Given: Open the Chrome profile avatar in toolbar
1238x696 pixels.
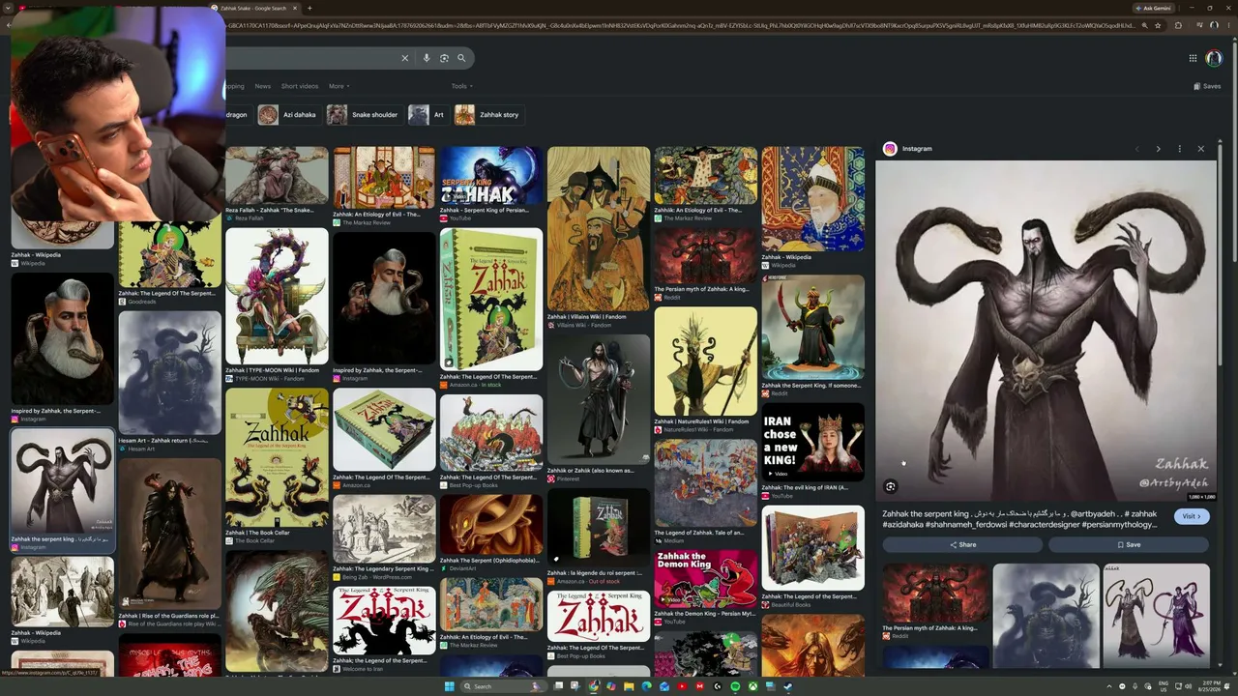Looking at the screenshot, I should tap(1213, 26).
